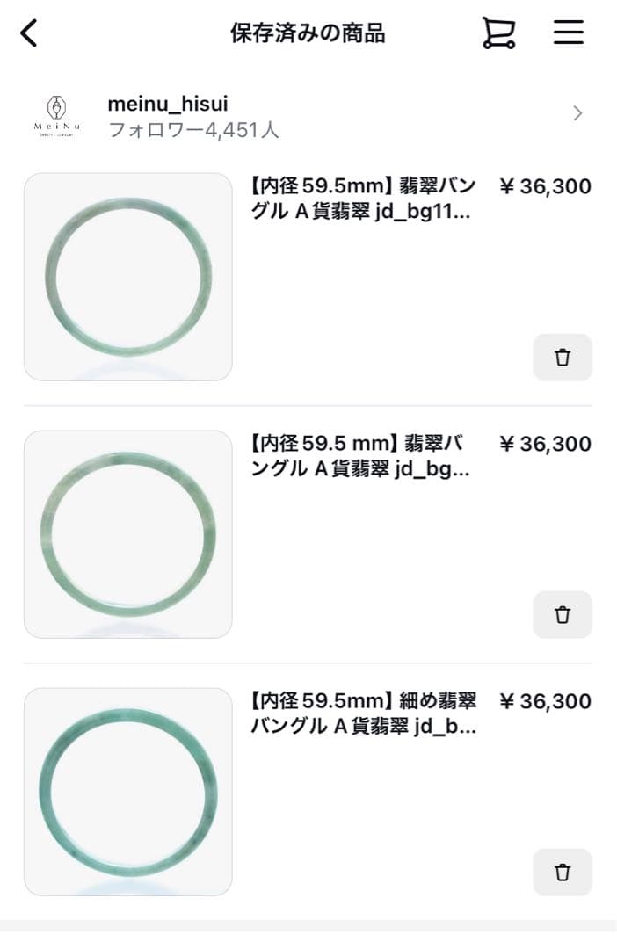Delete the third saved bangle with trash icon
This screenshot has width=617, height=949.
click(x=563, y=873)
